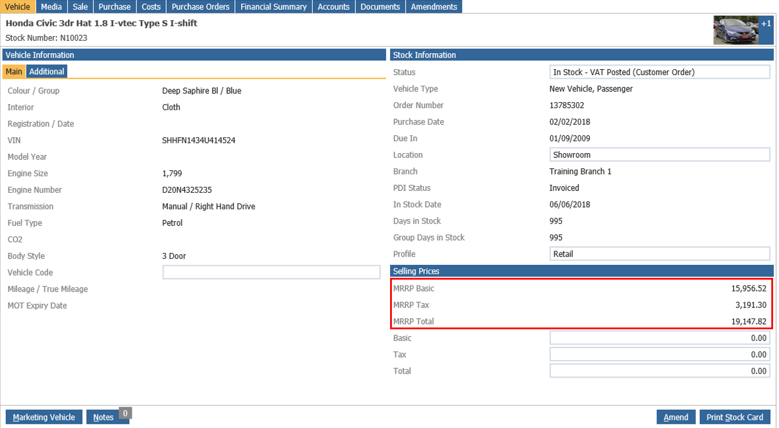
Task: Click the Selling Prices Basic field
Action: (x=660, y=338)
